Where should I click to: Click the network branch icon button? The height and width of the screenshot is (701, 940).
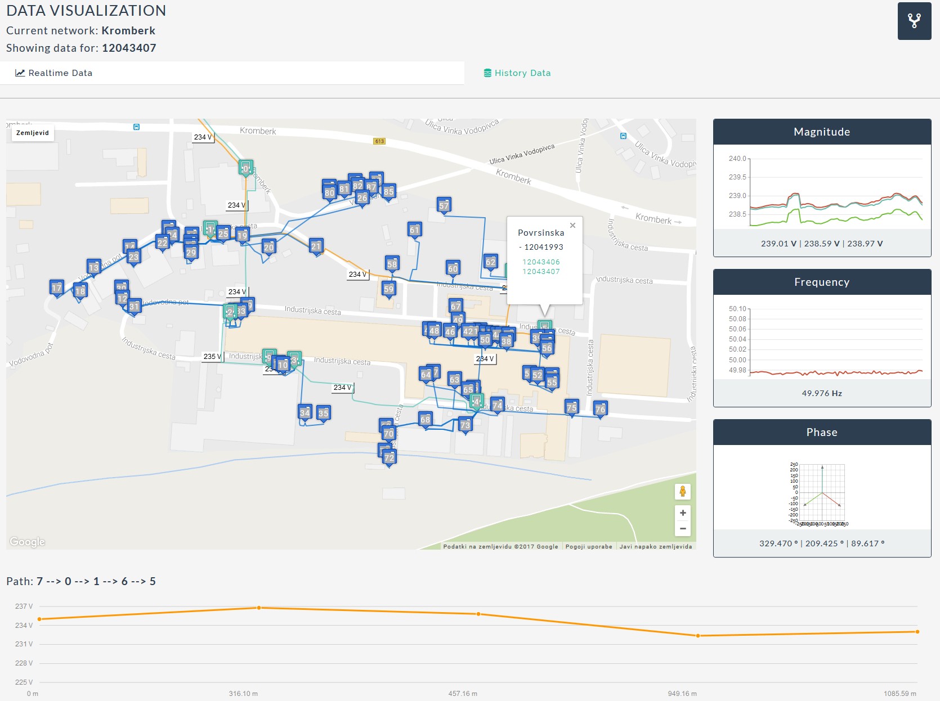click(x=914, y=21)
